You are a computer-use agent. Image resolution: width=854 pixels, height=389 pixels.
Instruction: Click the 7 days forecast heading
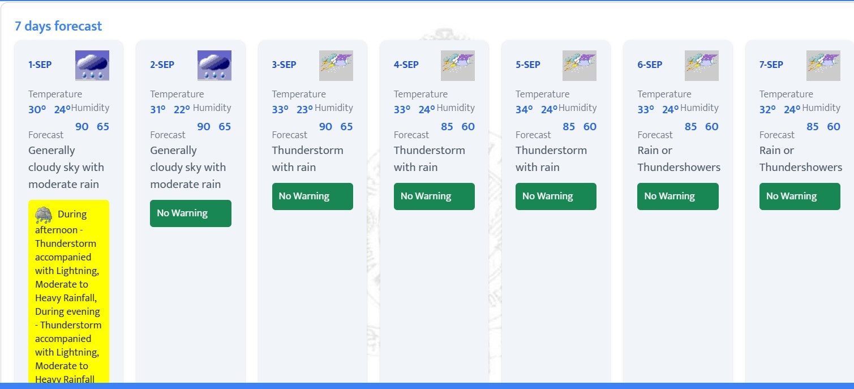[x=58, y=26]
